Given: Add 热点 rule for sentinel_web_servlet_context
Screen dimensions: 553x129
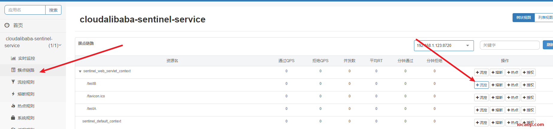Looking at the screenshot, I should tap(513, 73).
